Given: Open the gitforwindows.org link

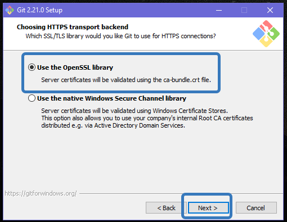Looking at the screenshot, I should click(41, 193).
